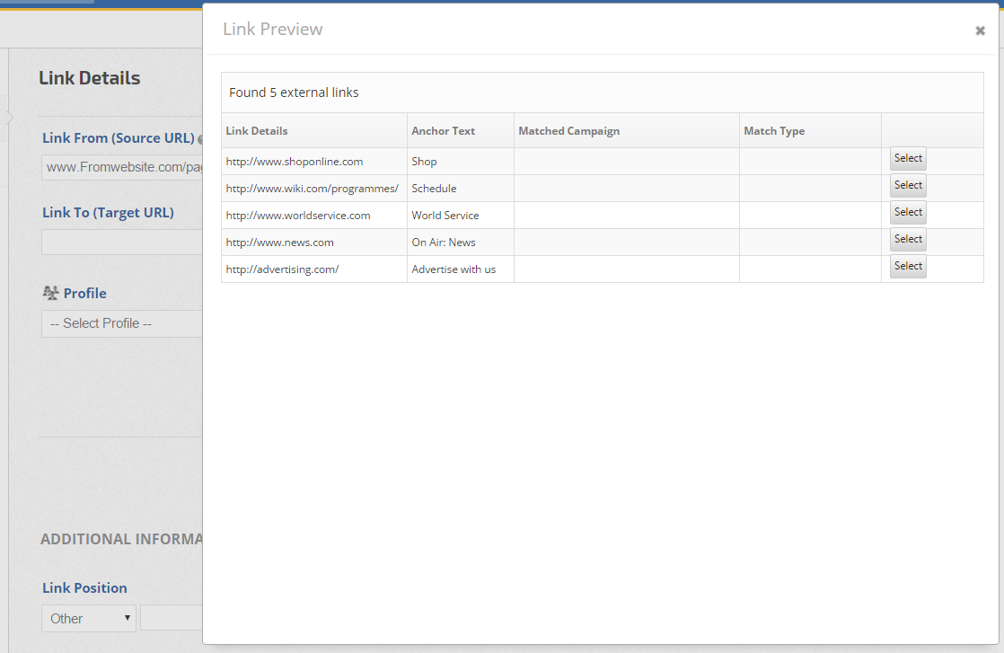Select the shoponline.com link row
This screenshot has height=653, width=1004.
pyautogui.click(x=908, y=159)
